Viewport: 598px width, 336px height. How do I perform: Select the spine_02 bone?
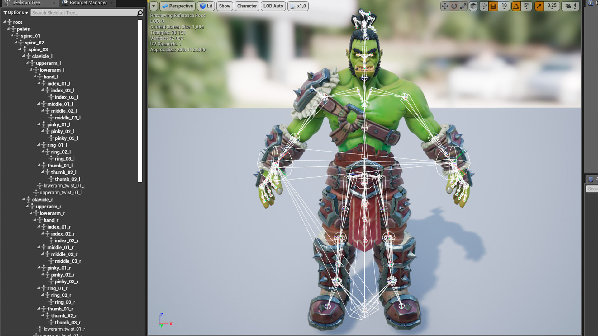coord(34,43)
